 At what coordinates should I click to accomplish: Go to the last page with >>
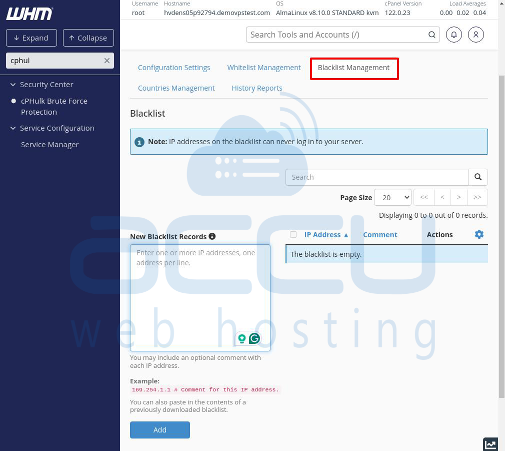click(x=477, y=197)
